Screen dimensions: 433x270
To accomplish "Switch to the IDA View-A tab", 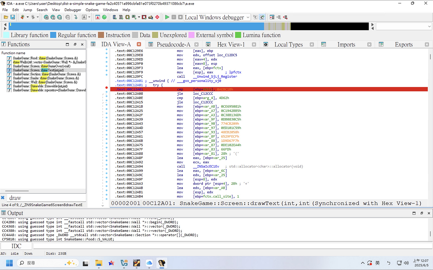I will tap(116, 44).
